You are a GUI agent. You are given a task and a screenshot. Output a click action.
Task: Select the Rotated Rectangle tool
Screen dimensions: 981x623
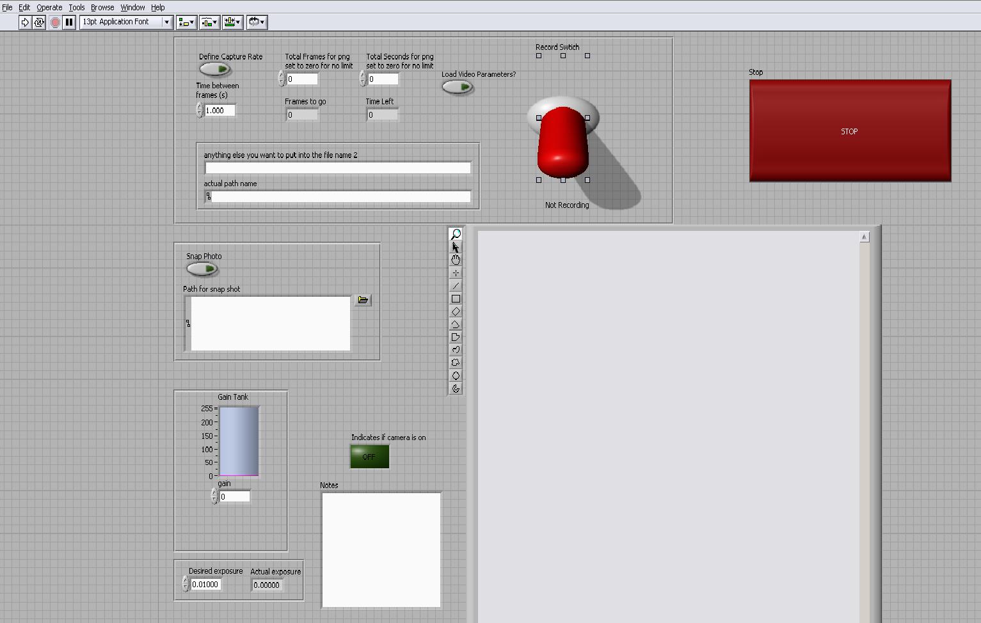[x=456, y=311]
